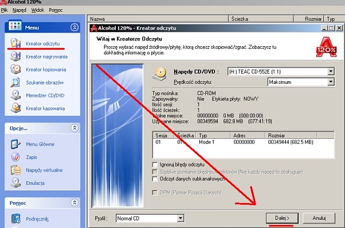Screen dimensions: 345x228
Task: Click the Emulacja drive icon
Action: (16, 183)
